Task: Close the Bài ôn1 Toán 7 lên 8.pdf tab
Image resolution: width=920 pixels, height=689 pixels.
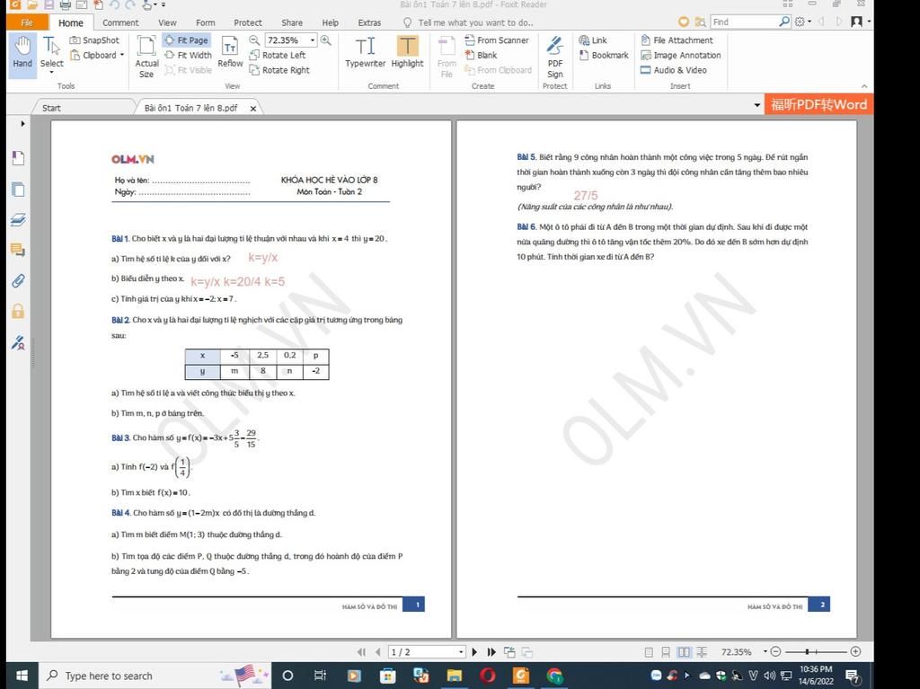Action: pos(252,109)
